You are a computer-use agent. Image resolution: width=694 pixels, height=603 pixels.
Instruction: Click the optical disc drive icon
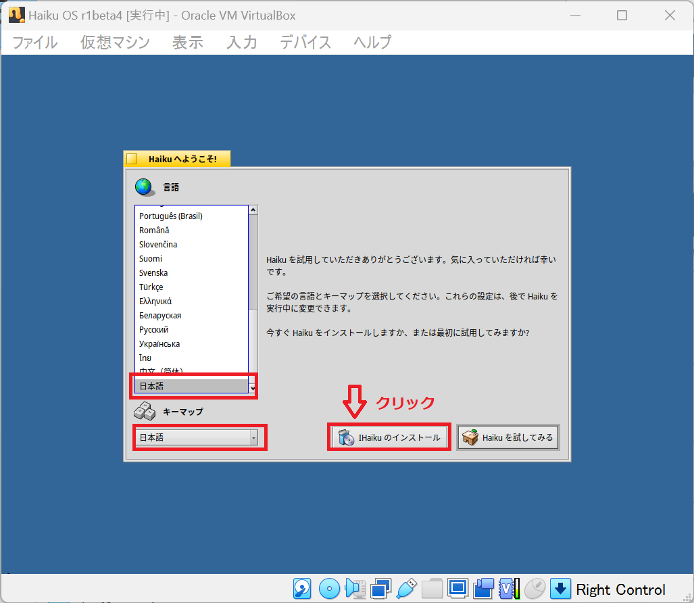(329, 589)
